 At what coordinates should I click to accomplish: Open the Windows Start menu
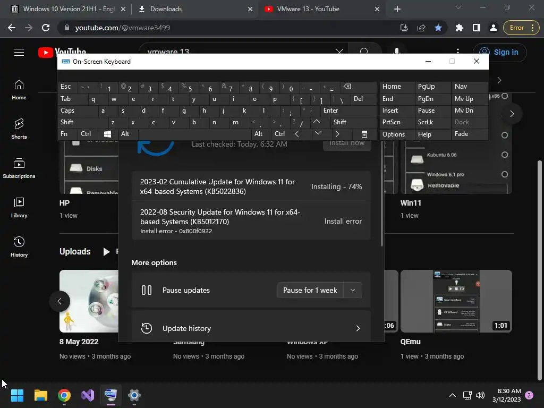(x=17, y=395)
